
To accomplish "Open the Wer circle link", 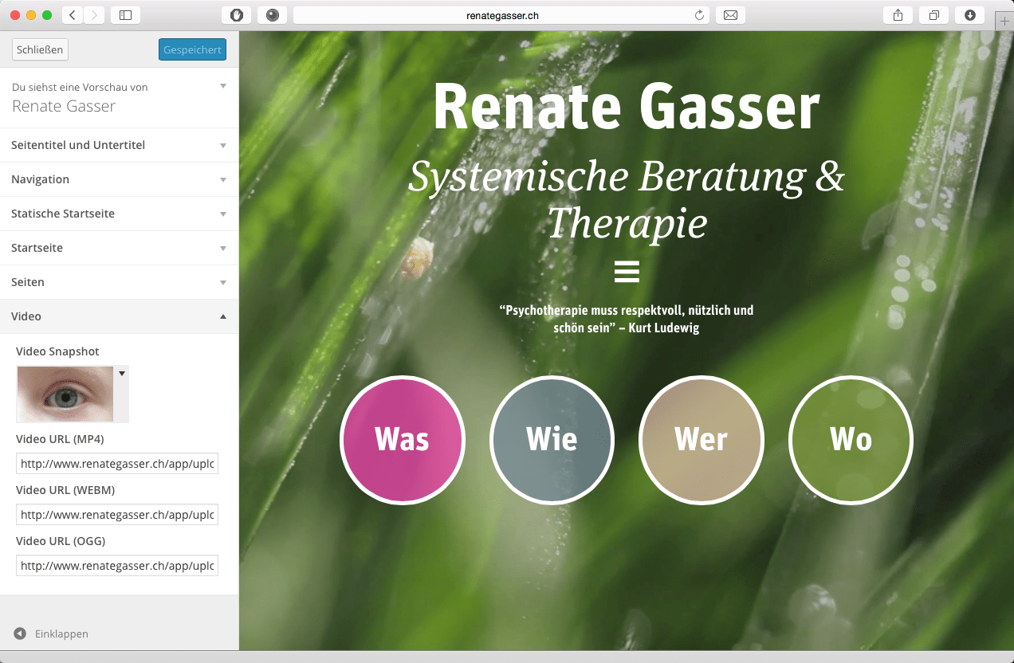I will [x=702, y=440].
